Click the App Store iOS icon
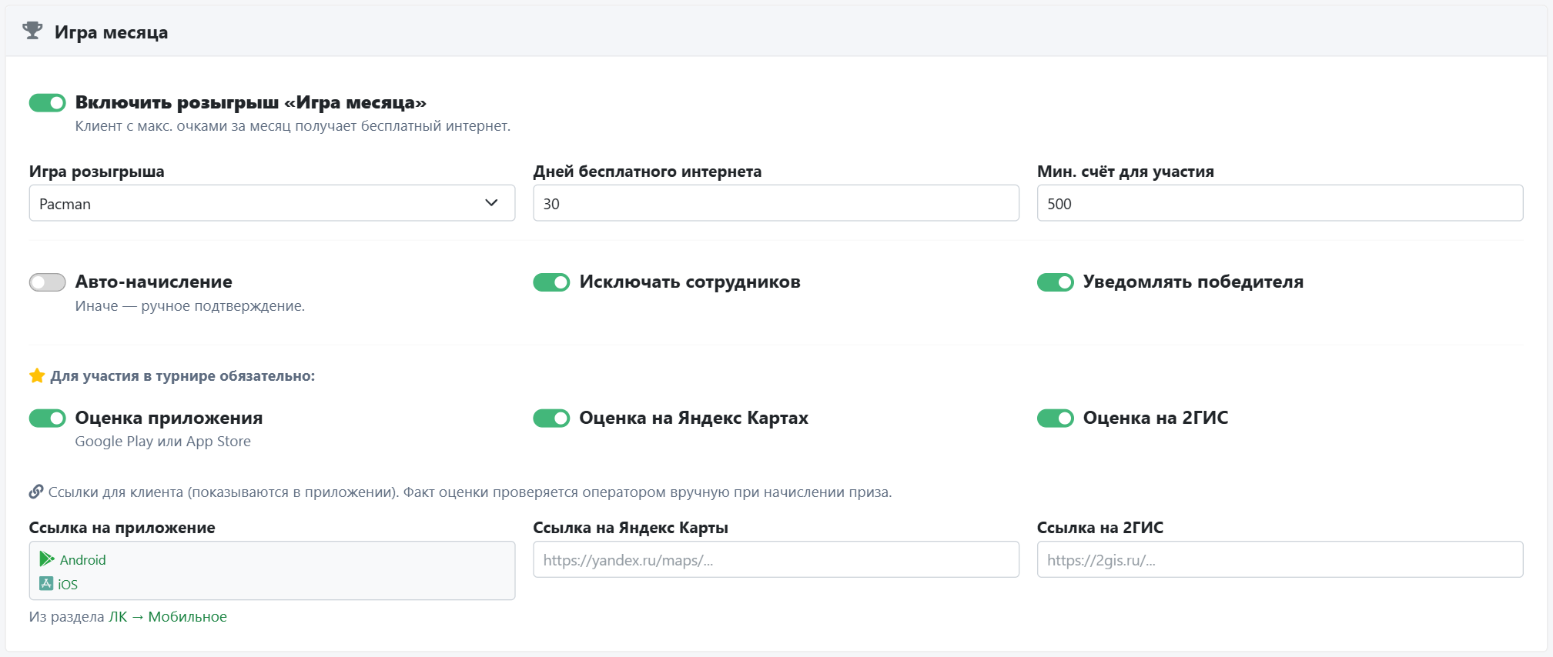The width and height of the screenshot is (1553, 657). (x=46, y=583)
